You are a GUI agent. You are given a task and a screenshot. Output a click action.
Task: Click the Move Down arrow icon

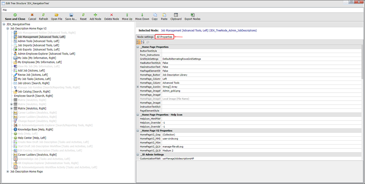(x=142, y=15)
